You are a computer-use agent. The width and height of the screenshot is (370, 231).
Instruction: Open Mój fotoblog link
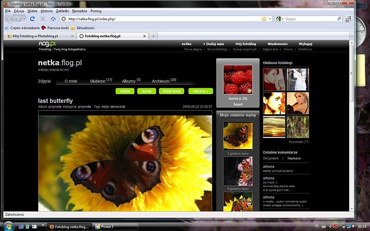246,44
